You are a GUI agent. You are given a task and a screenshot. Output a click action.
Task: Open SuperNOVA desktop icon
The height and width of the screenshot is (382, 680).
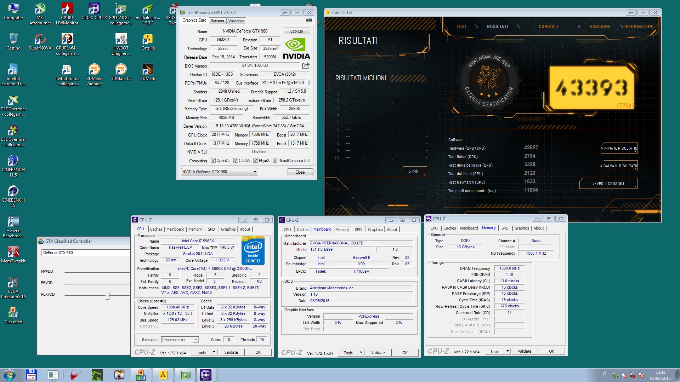pos(40,42)
